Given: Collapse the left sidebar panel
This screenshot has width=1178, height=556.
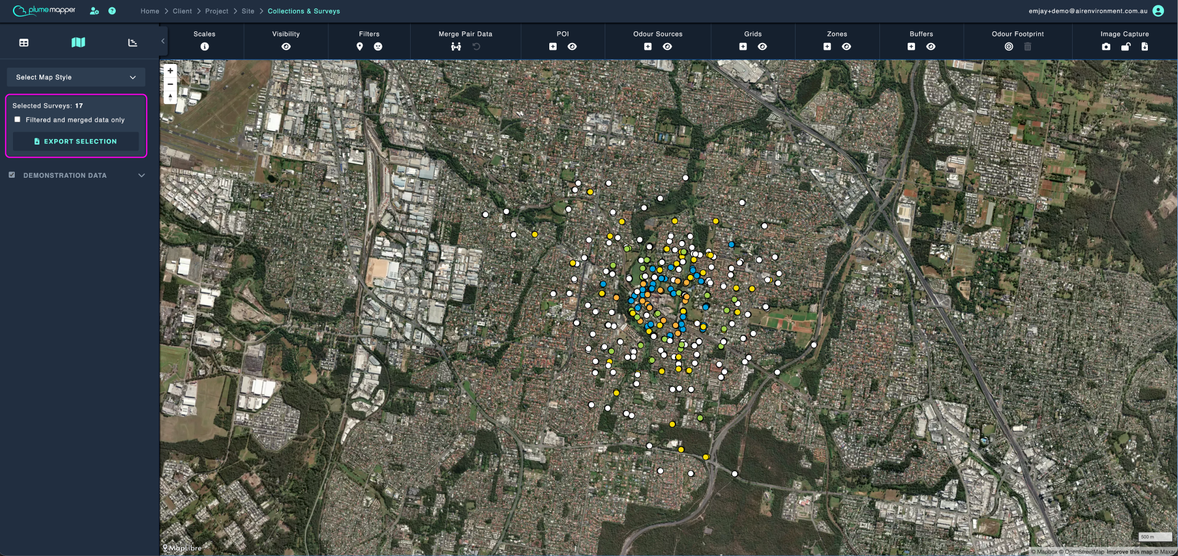Looking at the screenshot, I should [x=163, y=41].
